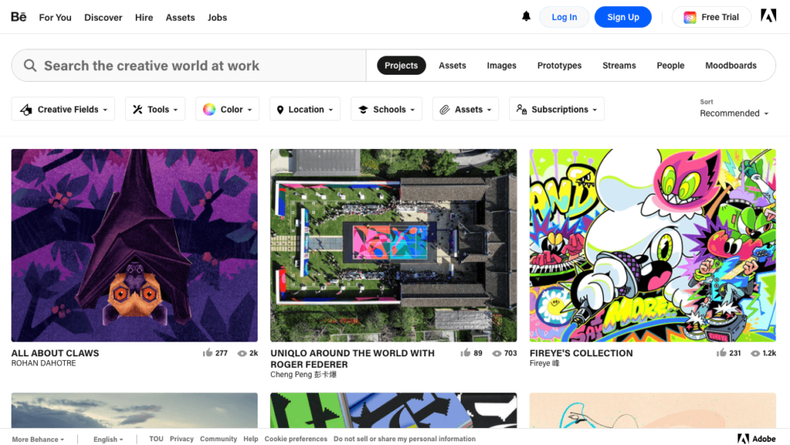The height and width of the screenshot is (445, 790).
Task: Click the Adobe logo in the top corner
Action: [x=768, y=16]
